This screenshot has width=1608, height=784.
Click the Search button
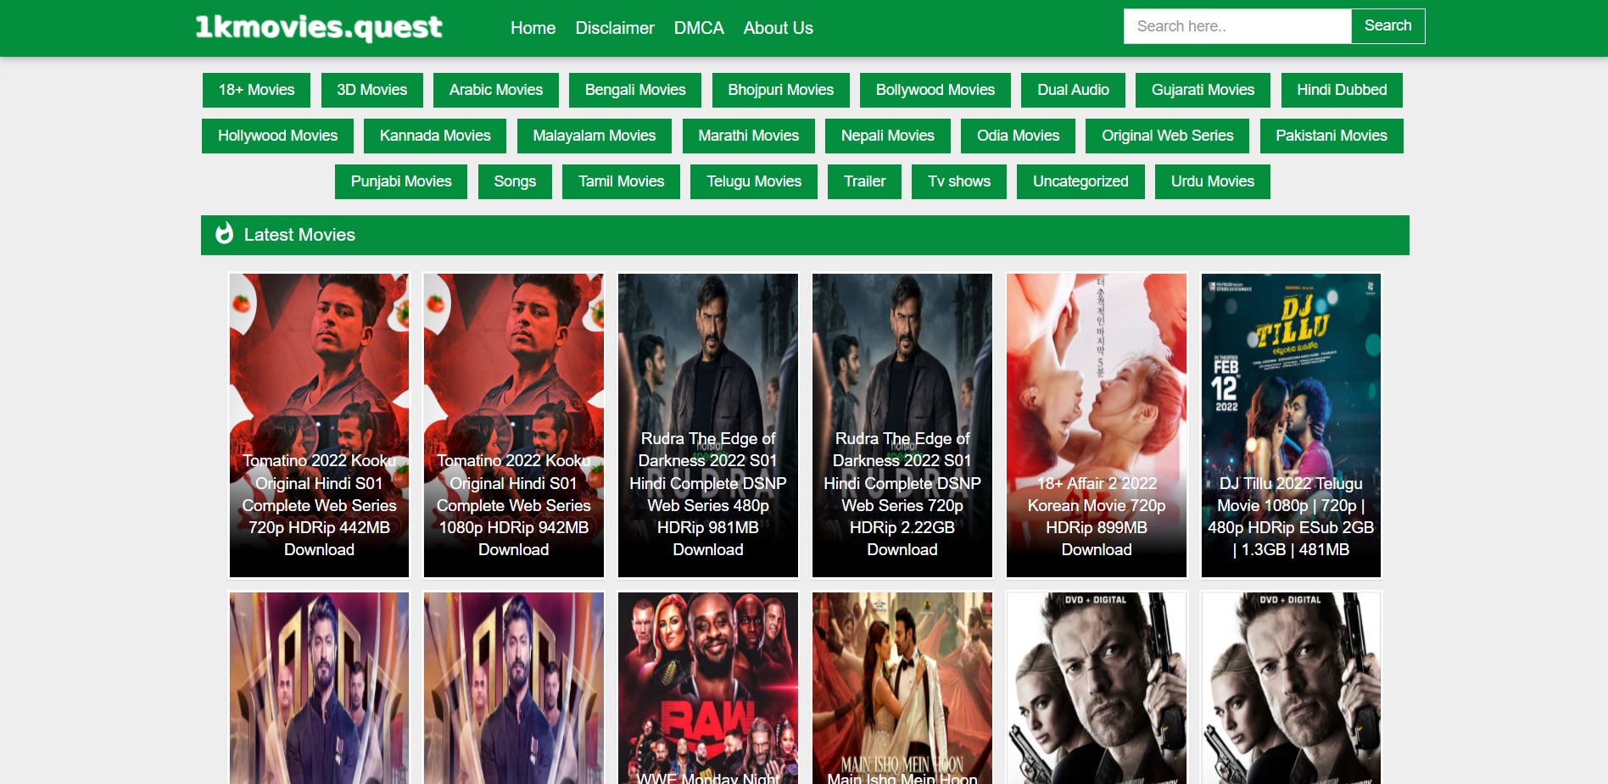click(1387, 26)
